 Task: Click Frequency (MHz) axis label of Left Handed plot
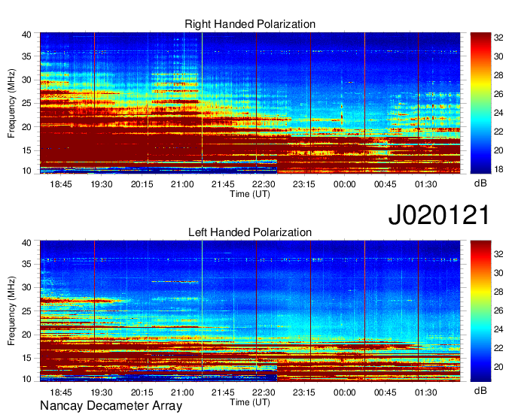(x=11, y=311)
